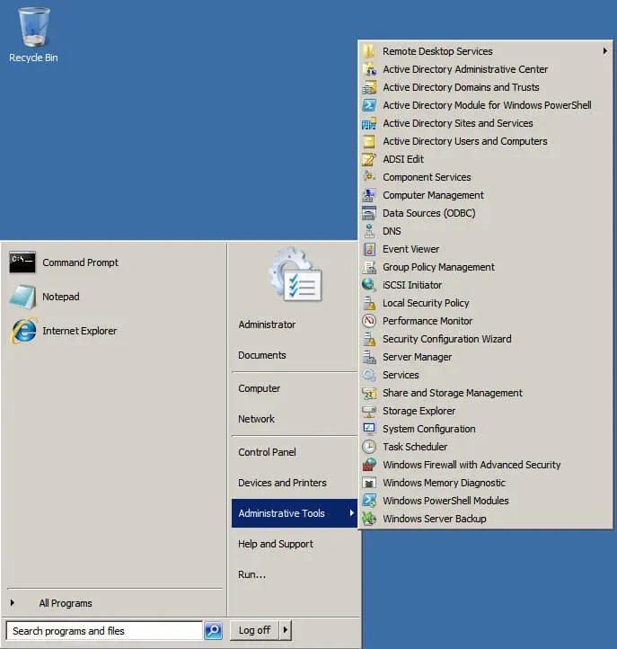Click Windows Firewall with Advanced Security icon
Viewport: 617px width, 649px height.
pos(369,465)
